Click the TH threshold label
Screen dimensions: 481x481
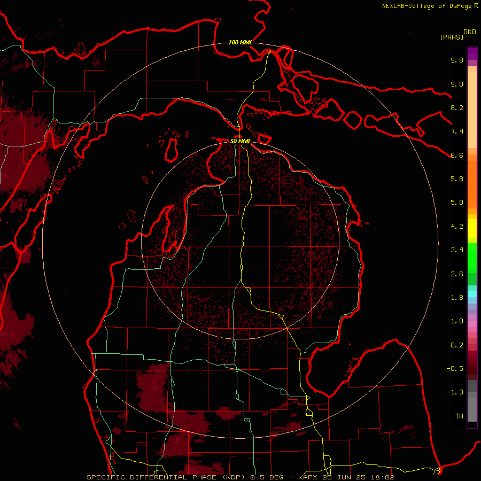coord(459,416)
